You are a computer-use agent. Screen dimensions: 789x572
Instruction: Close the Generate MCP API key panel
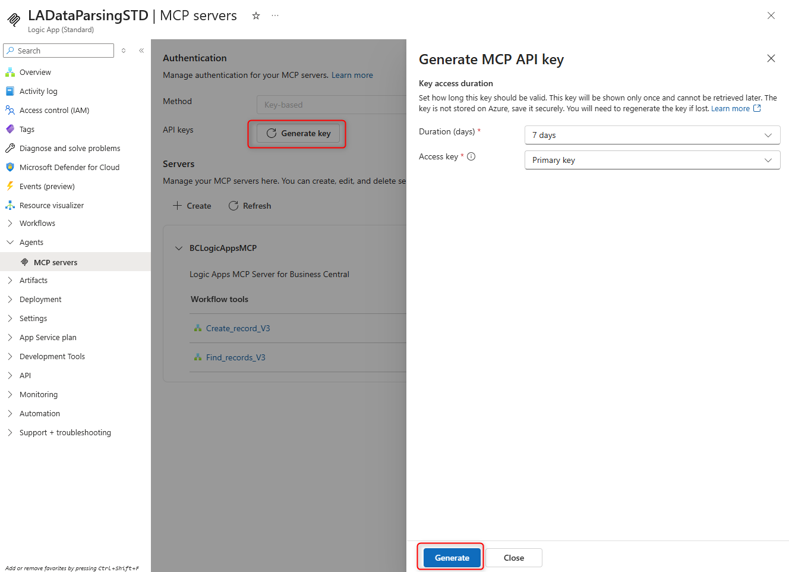(x=771, y=58)
